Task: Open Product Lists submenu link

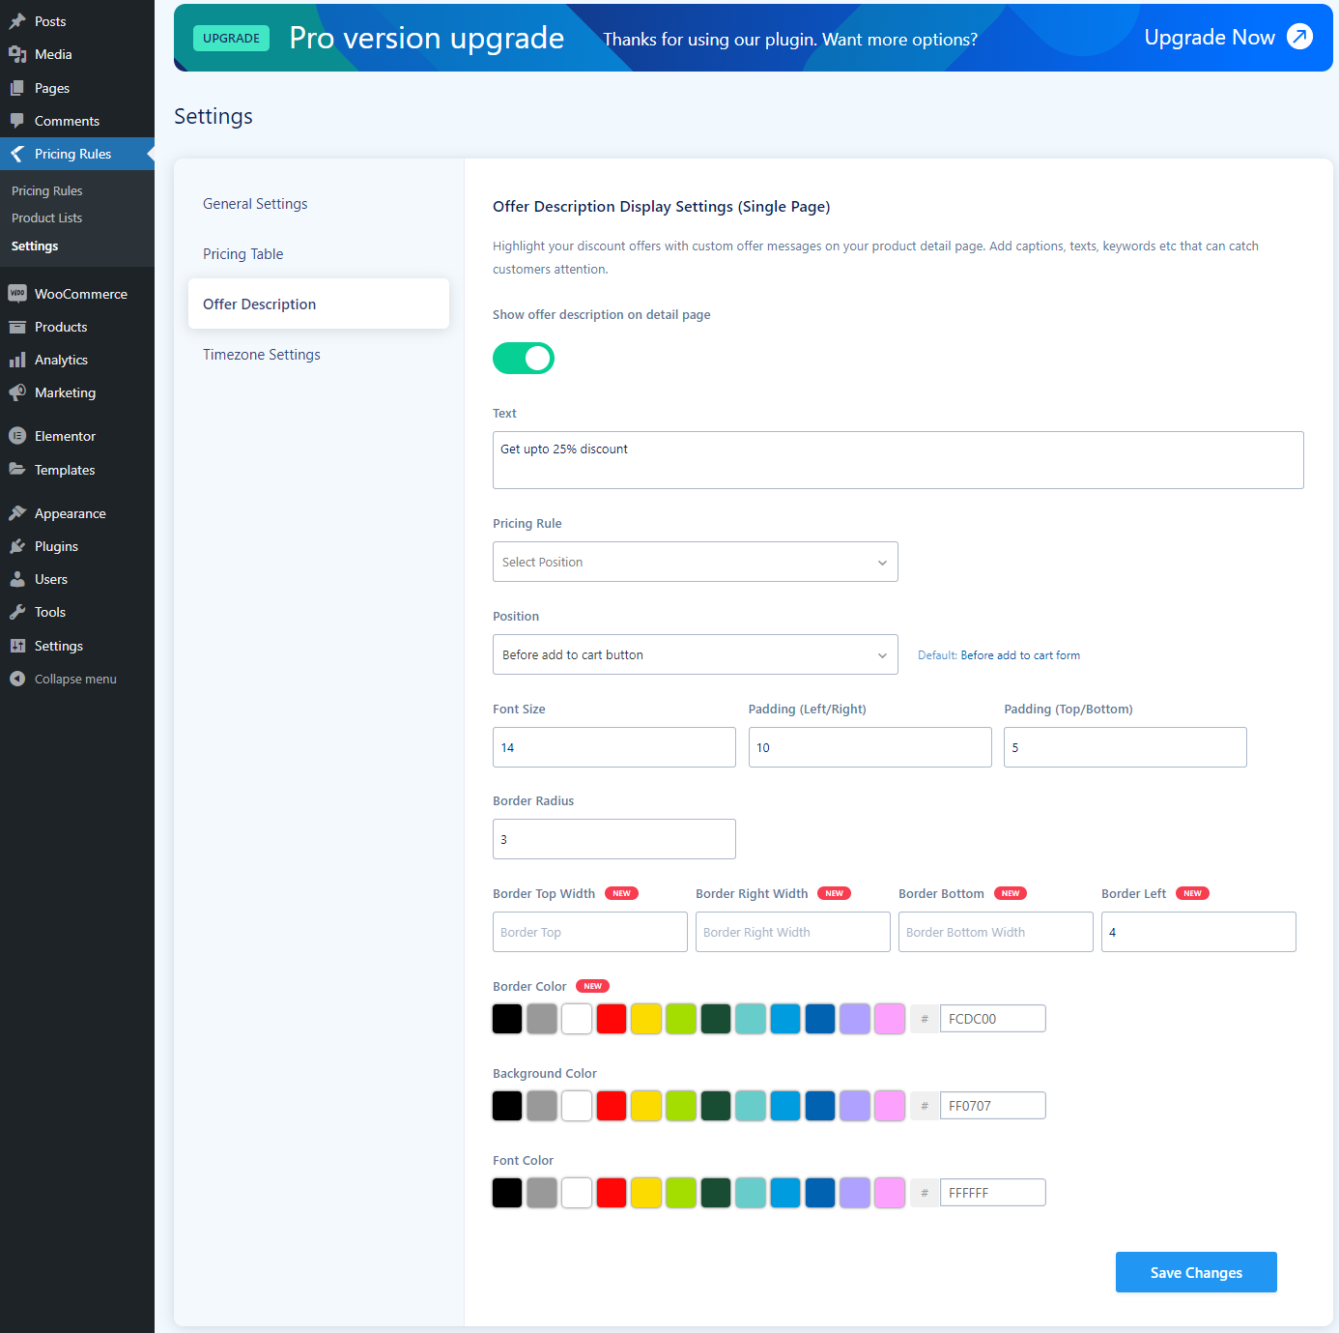Action: click(x=46, y=218)
